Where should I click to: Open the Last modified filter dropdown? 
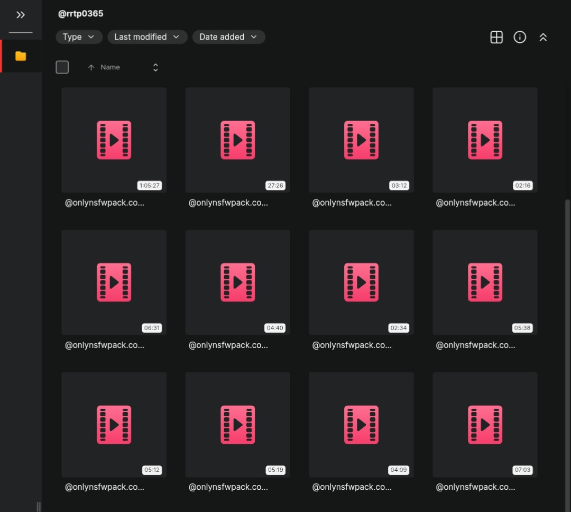click(x=148, y=37)
